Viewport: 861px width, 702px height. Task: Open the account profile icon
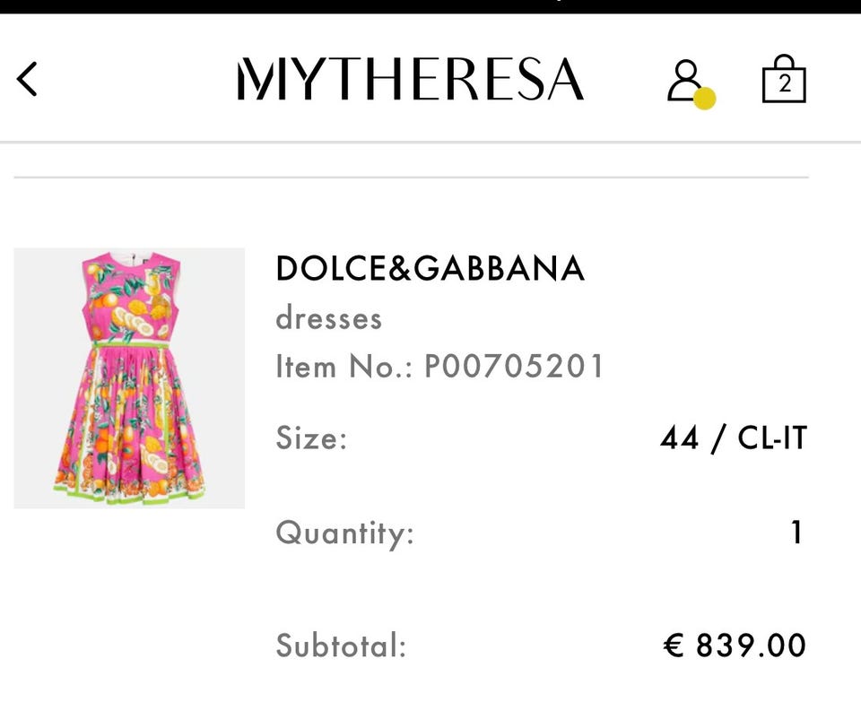click(x=684, y=80)
